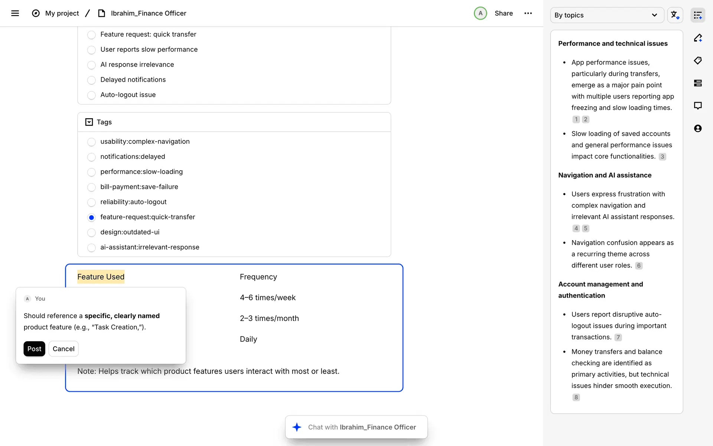Select the notifications:delayed radio option

pyautogui.click(x=91, y=157)
